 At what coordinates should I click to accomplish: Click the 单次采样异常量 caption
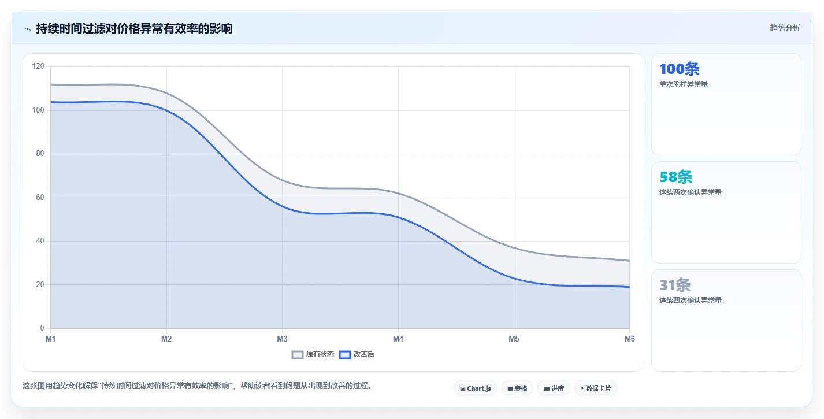pyautogui.click(x=684, y=84)
